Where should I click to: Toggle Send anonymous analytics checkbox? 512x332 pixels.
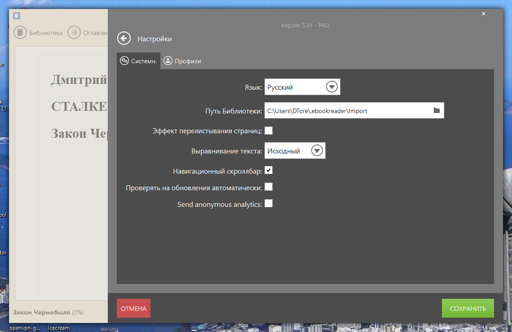click(x=269, y=204)
